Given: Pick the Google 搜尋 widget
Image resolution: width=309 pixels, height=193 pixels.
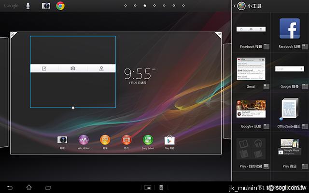Looking at the screenshot, I should [x=290, y=69].
